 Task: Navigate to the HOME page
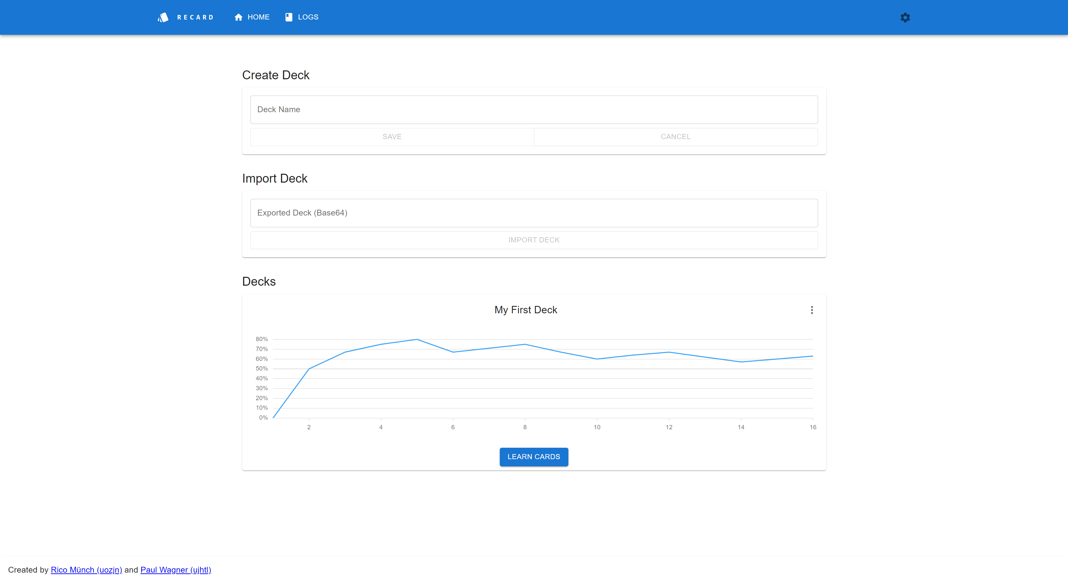[x=258, y=17]
